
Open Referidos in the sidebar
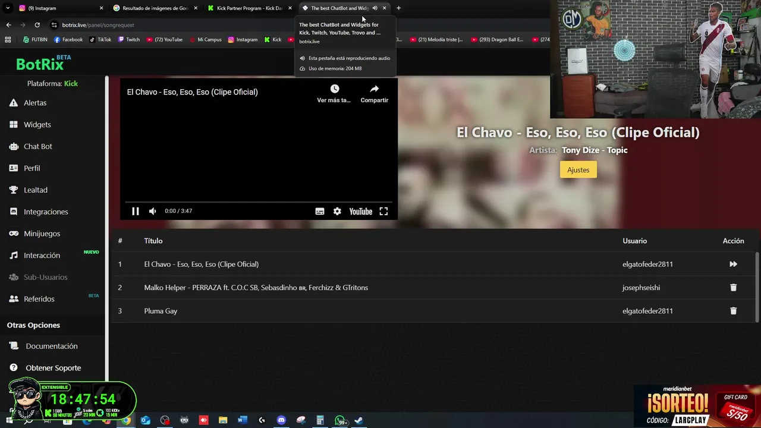(39, 299)
